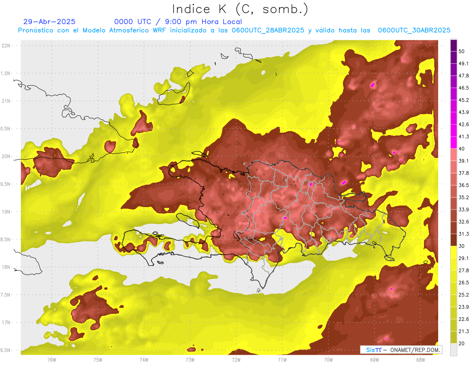472x365 pixels.
Task: Click the colorbar value "40"
Action: coord(461,148)
